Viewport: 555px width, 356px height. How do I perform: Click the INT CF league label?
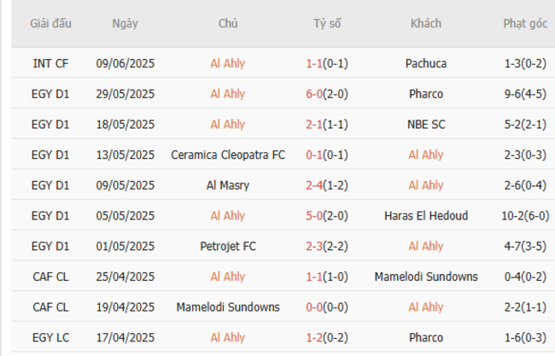tap(50, 63)
